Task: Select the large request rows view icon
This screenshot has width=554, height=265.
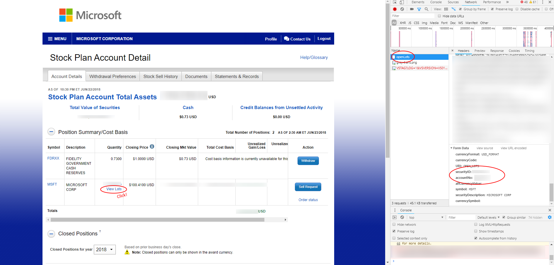Action: point(446,9)
